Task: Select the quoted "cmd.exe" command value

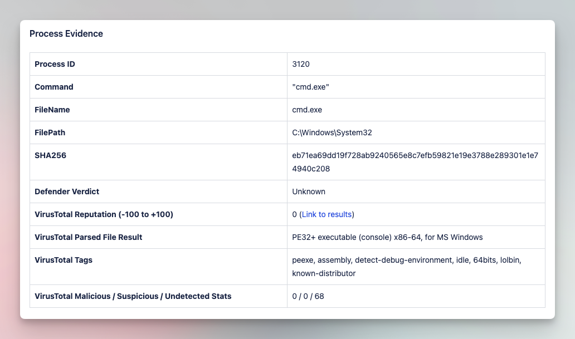Action: 310,87
